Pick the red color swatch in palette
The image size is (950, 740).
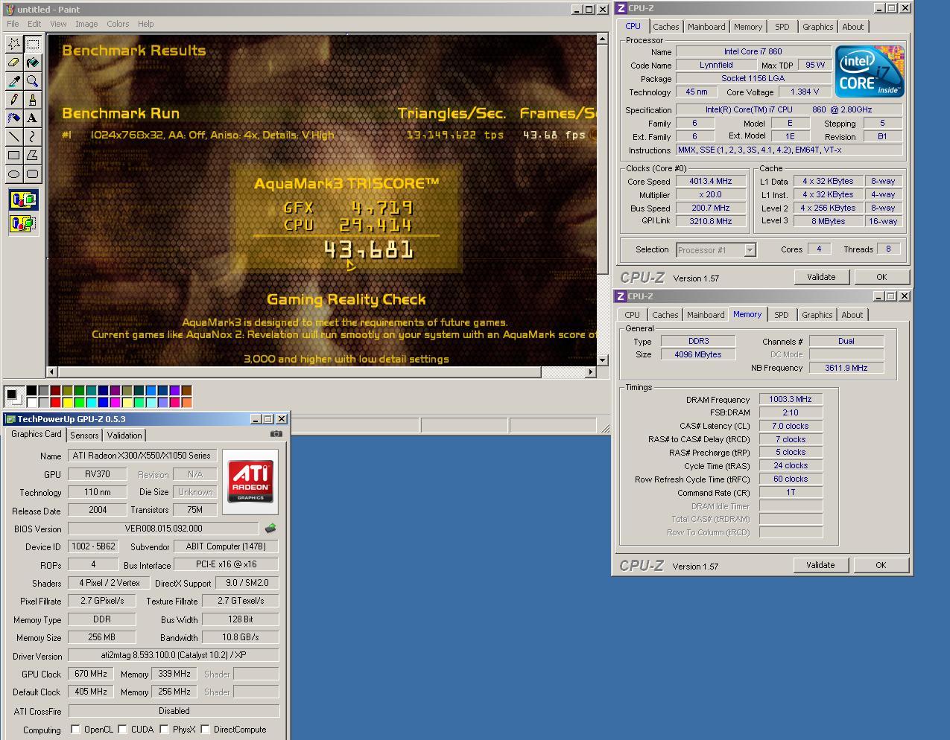[x=56, y=402]
